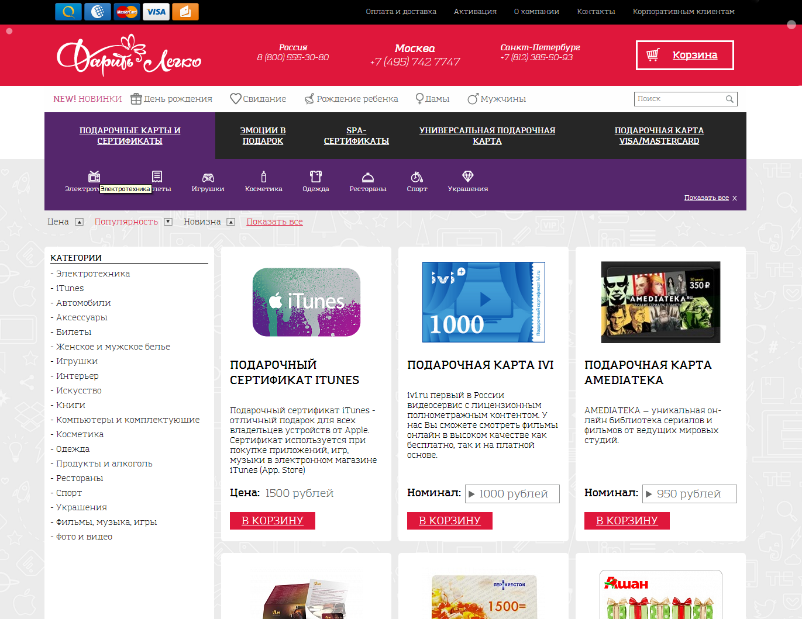Click the VISA payment icon
This screenshot has width=802, height=619.
pos(156,12)
